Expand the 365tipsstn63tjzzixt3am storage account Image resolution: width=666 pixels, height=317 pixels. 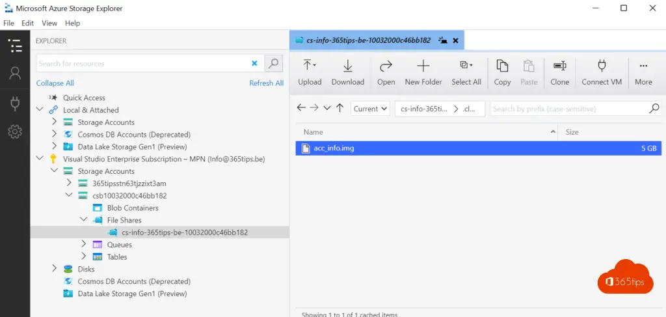[69, 183]
